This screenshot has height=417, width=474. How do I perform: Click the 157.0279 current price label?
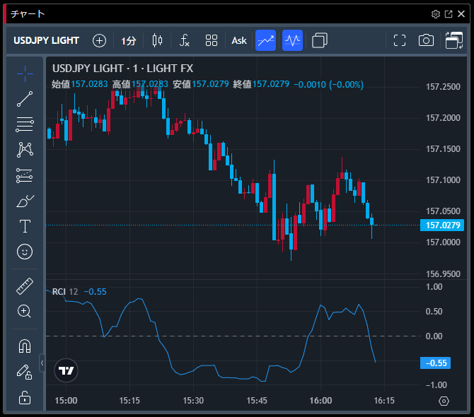click(x=441, y=225)
